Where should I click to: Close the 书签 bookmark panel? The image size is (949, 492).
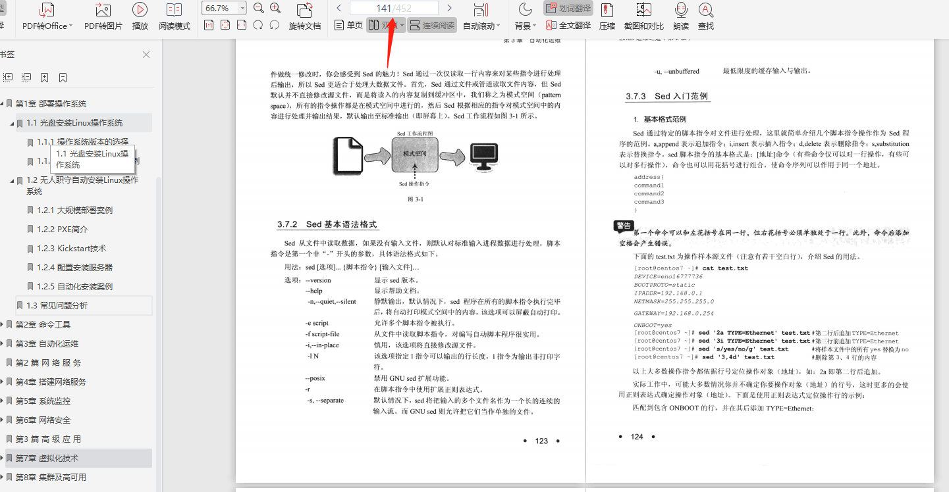click(x=146, y=55)
